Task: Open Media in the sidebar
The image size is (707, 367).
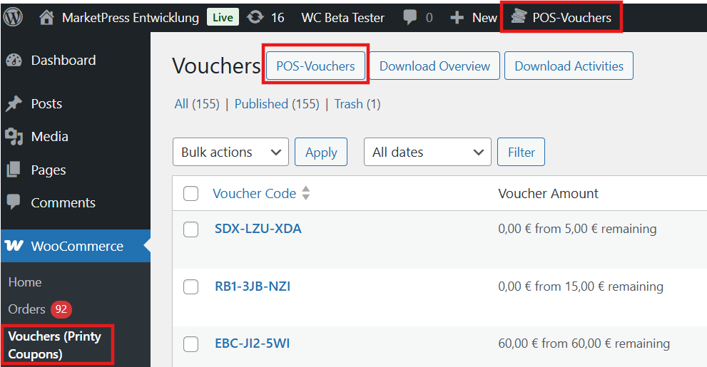Action: [50, 136]
